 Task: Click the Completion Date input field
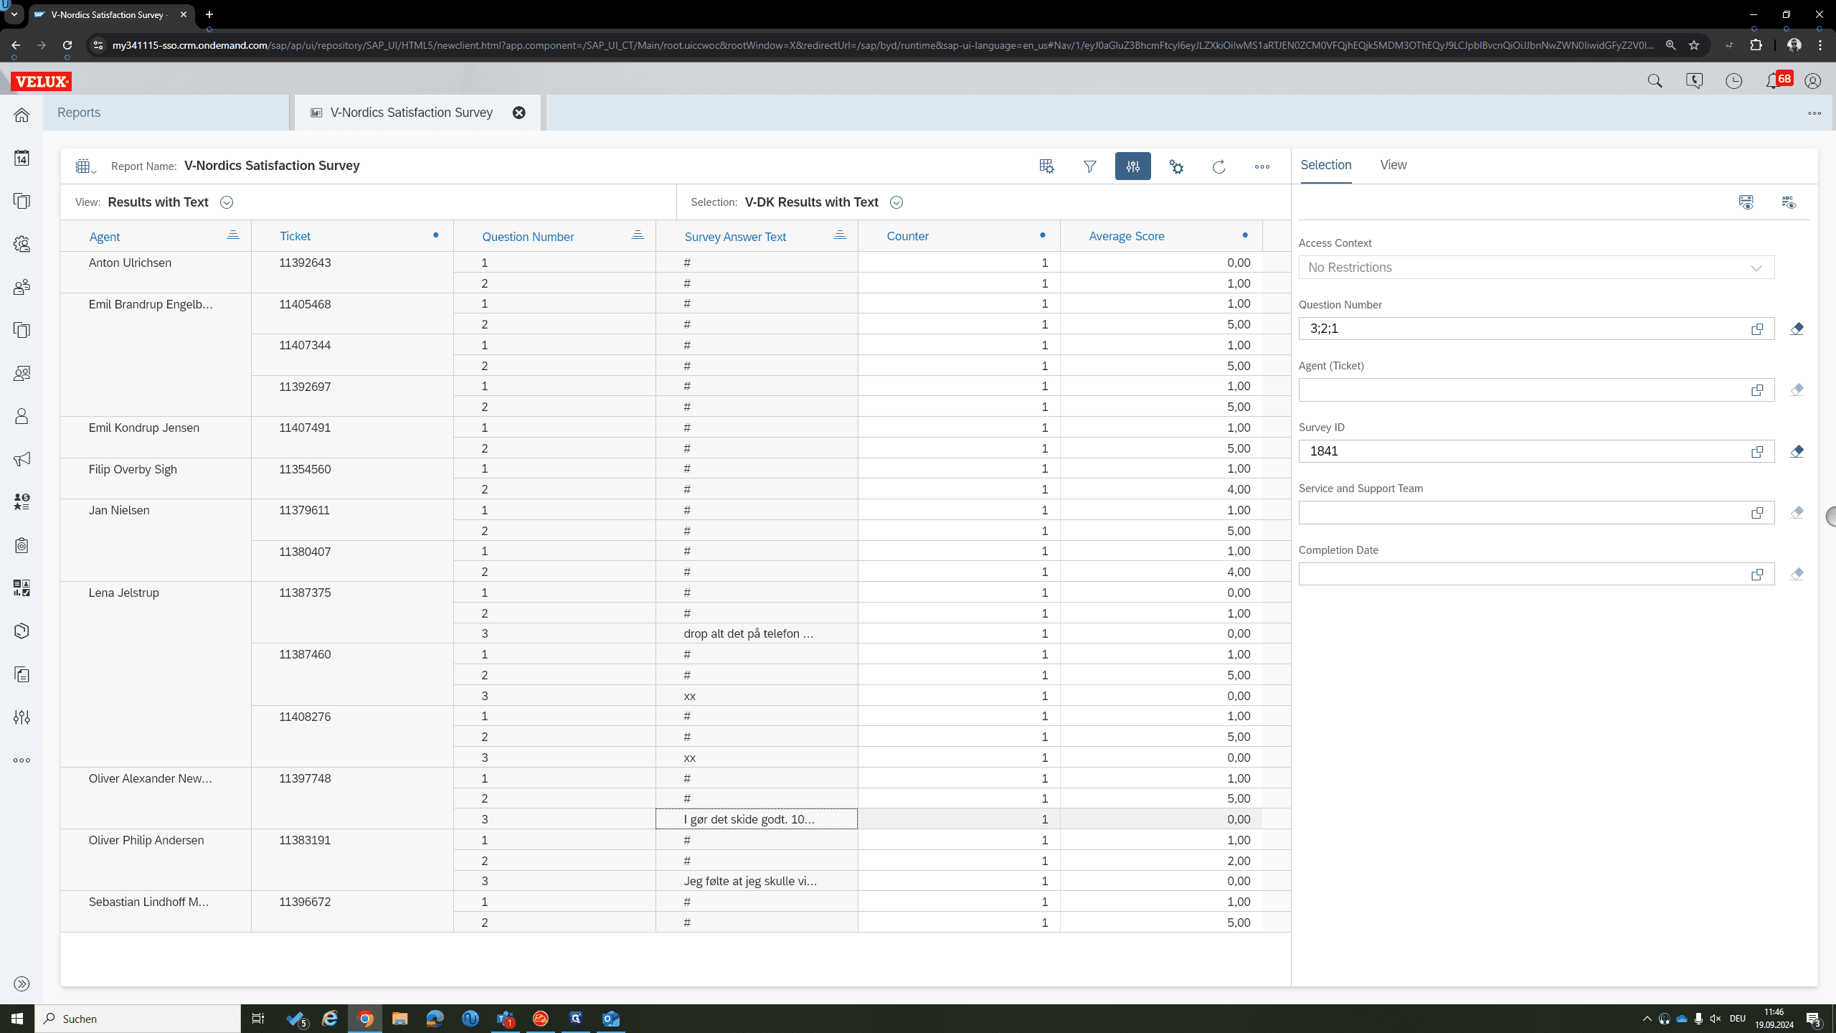pos(1520,574)
